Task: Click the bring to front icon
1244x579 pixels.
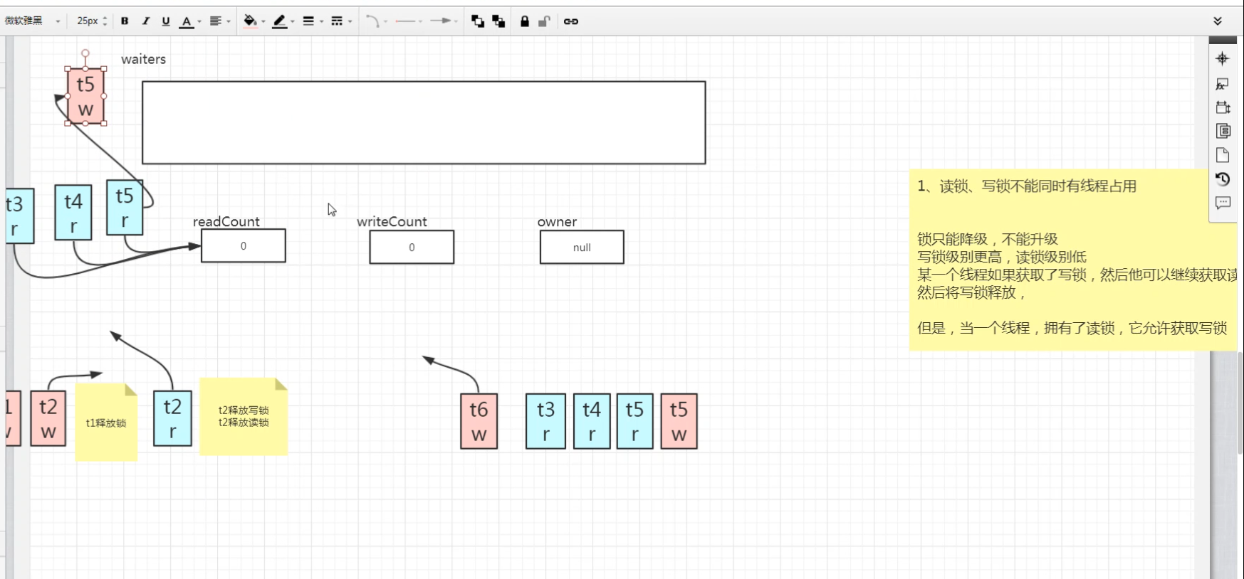Action: click(x=478, y=21)
